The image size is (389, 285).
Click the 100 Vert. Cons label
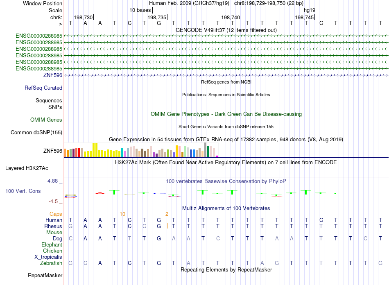23,191
